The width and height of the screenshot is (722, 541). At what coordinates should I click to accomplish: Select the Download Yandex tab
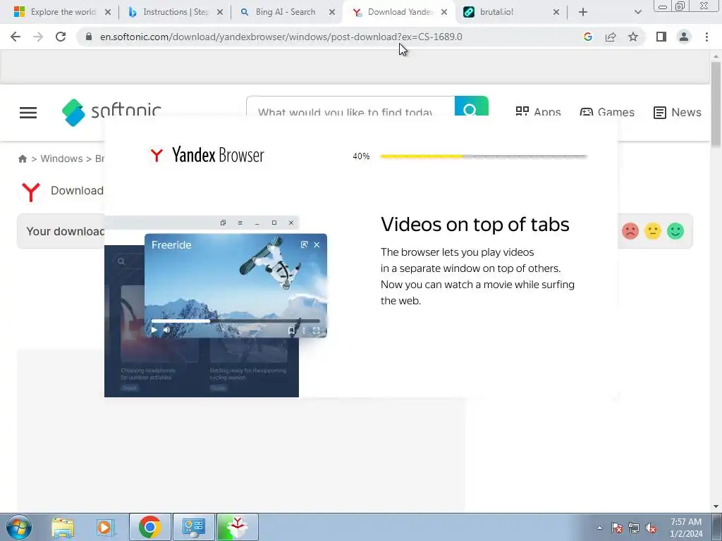[x=400, y=12]
